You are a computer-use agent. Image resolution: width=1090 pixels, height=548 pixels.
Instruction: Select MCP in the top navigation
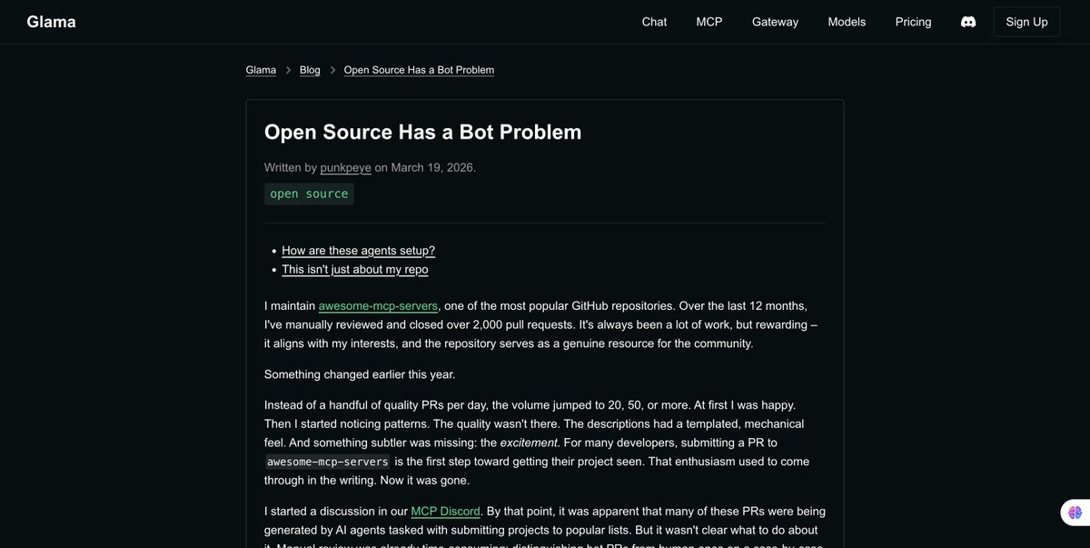pyautogui.click(x=708, y=20)
